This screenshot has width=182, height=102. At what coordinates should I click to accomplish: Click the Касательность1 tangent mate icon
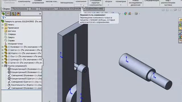click(x=9, y=85)
